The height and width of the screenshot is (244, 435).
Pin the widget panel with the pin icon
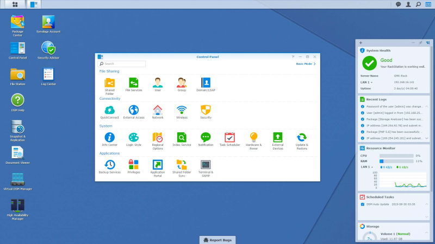420,42
